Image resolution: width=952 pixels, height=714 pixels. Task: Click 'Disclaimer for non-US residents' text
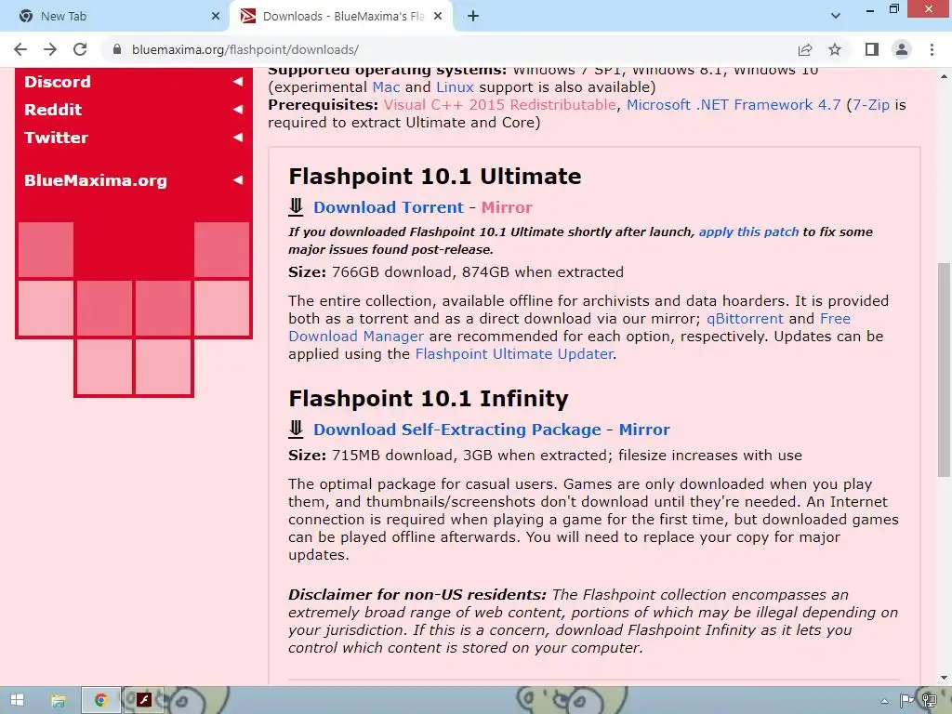point(417,595)
